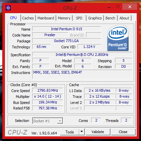Click the Level 2 '8-way' associativity value

tap(124, 102)
